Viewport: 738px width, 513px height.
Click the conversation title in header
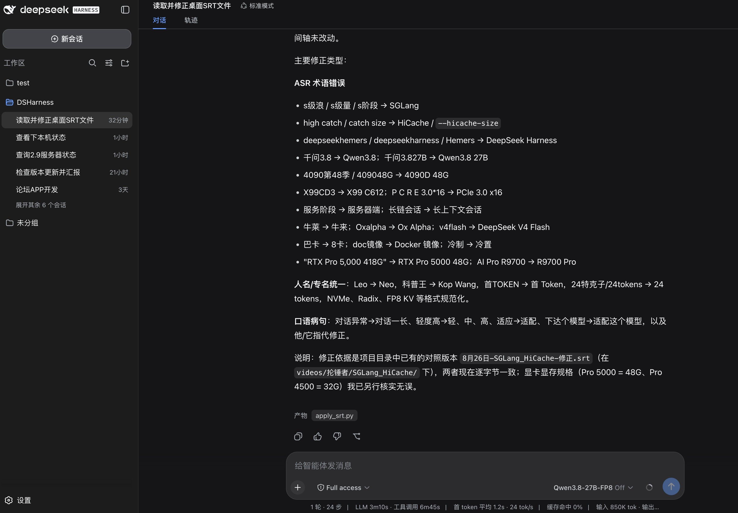(x=192, y=6)
